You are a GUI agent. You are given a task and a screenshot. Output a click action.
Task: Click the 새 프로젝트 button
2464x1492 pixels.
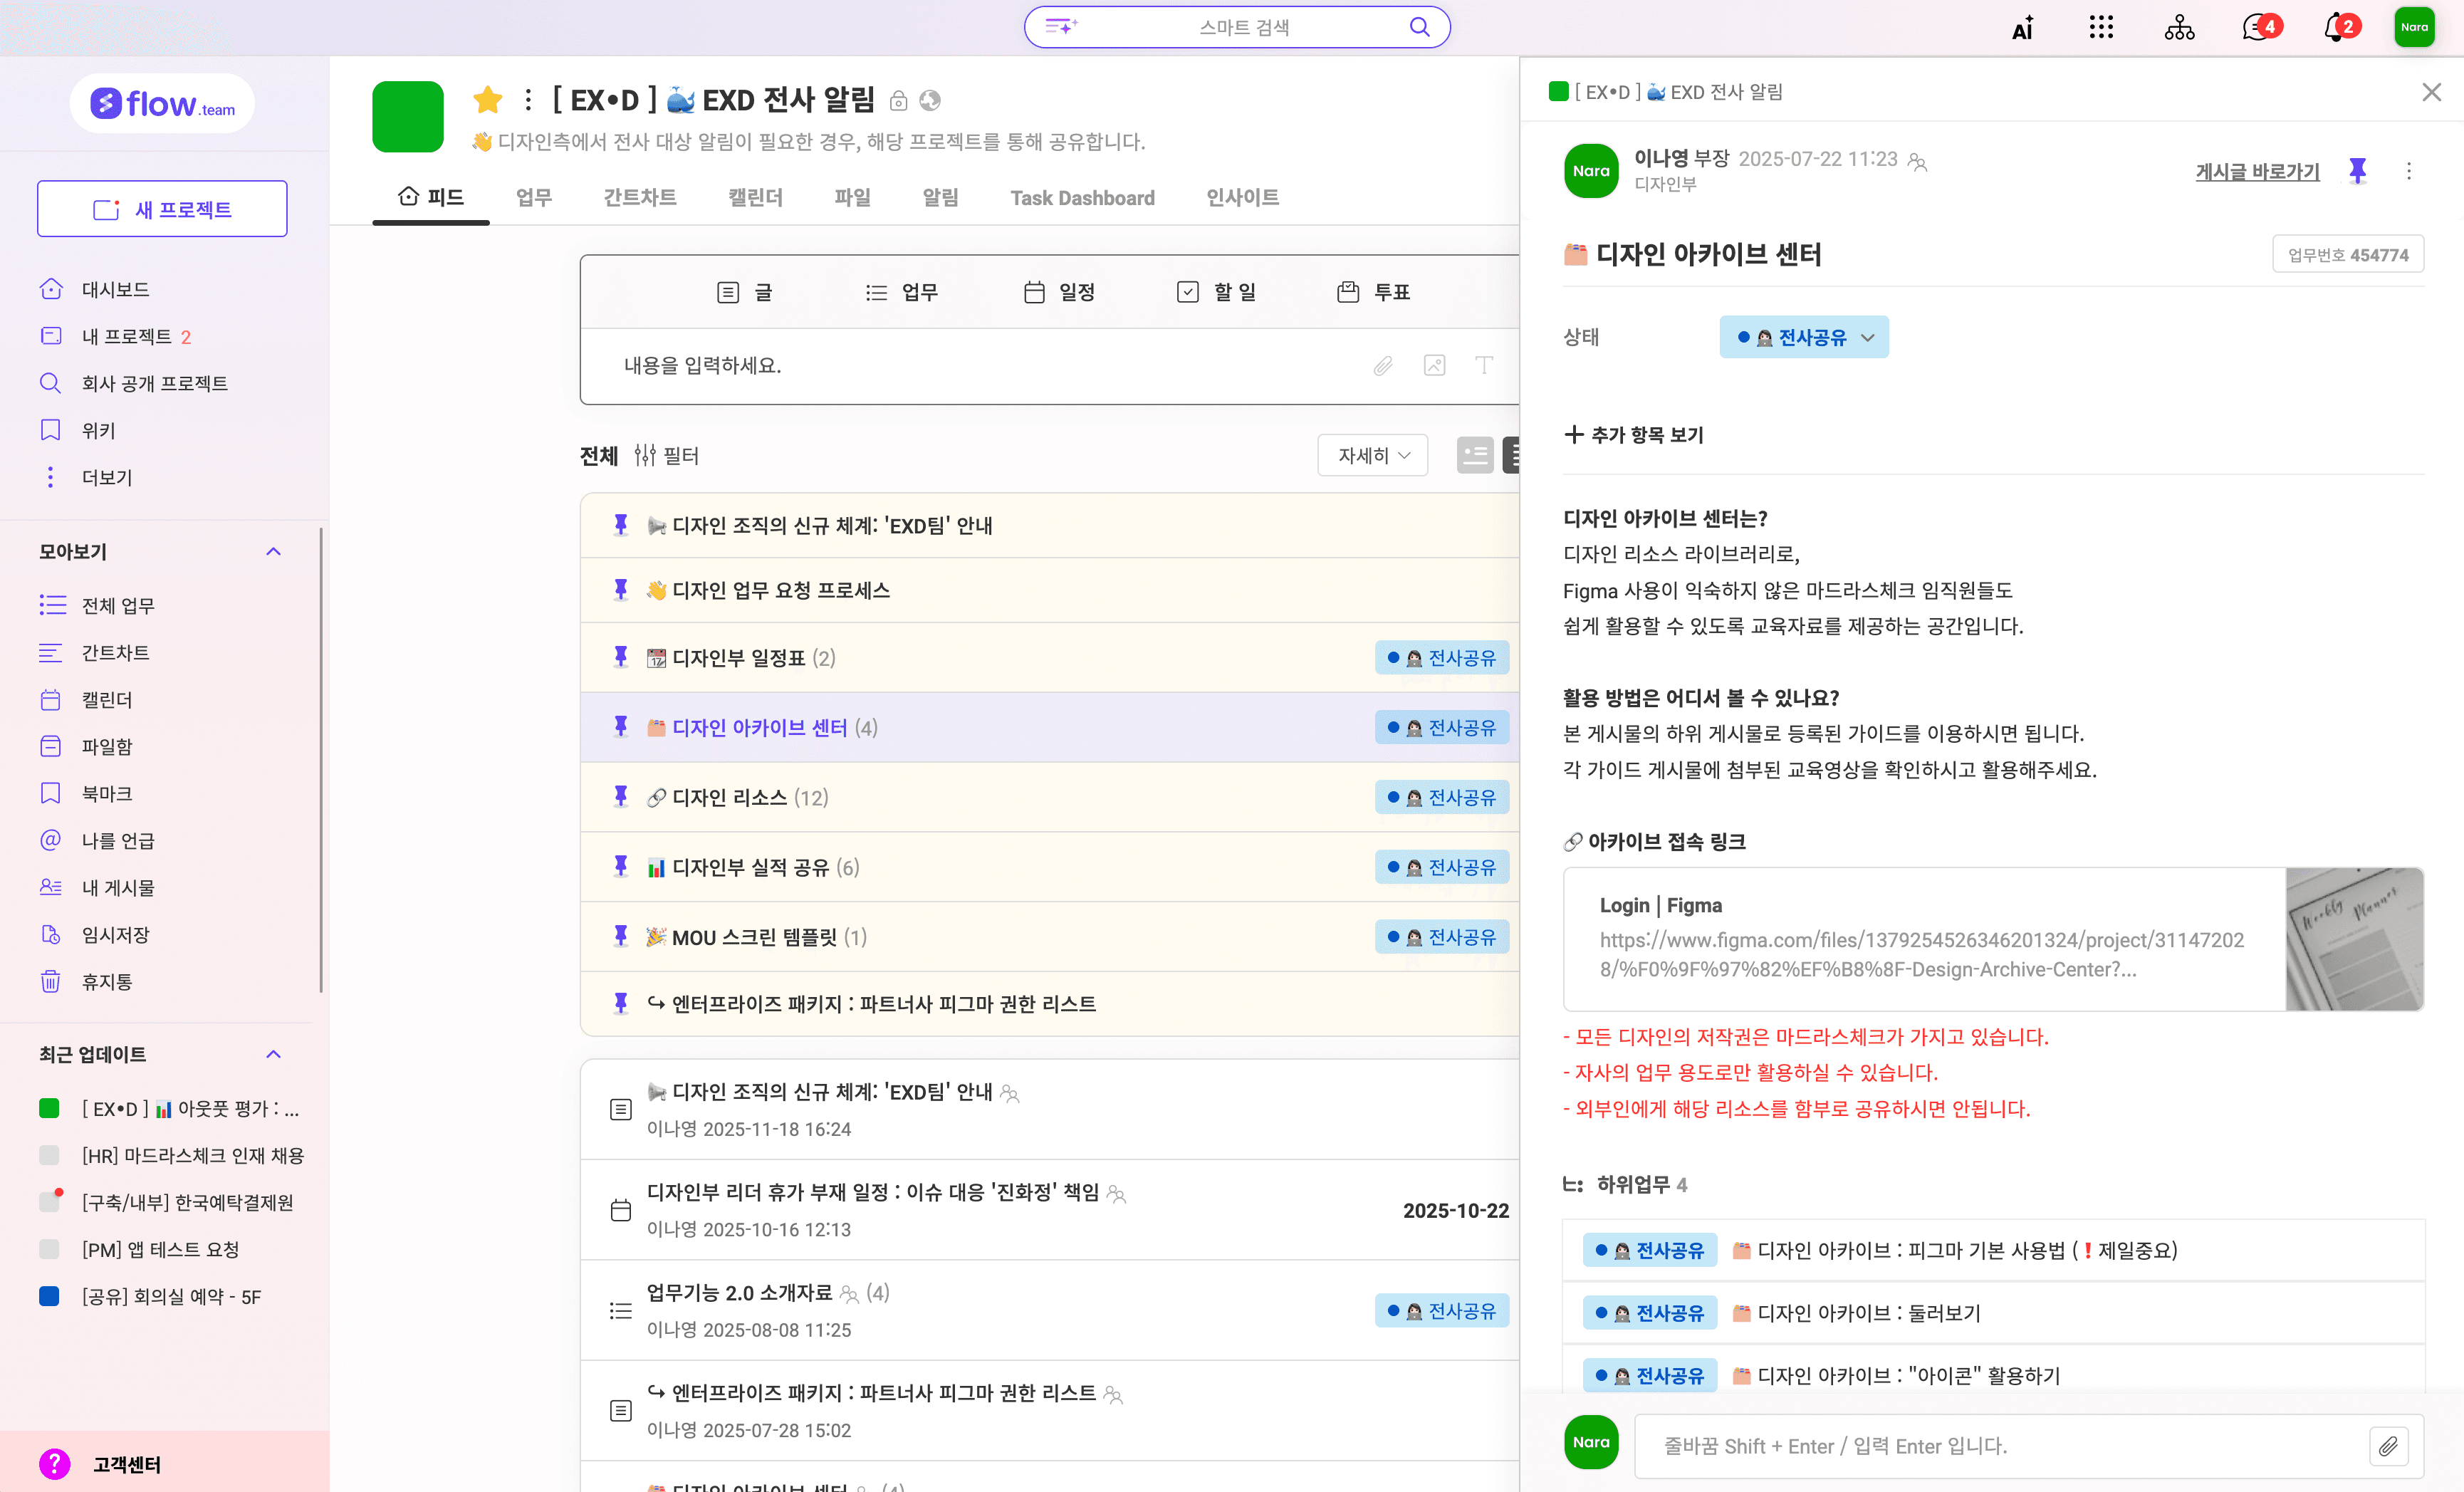click(162, 209)
